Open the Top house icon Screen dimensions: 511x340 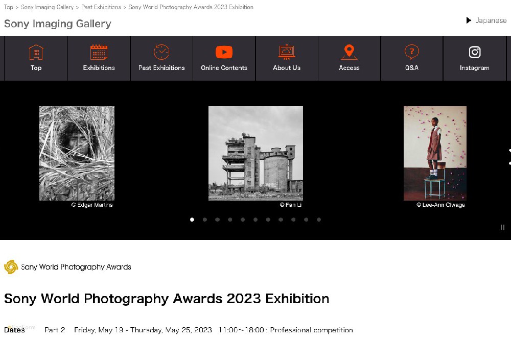coord(36,53)
